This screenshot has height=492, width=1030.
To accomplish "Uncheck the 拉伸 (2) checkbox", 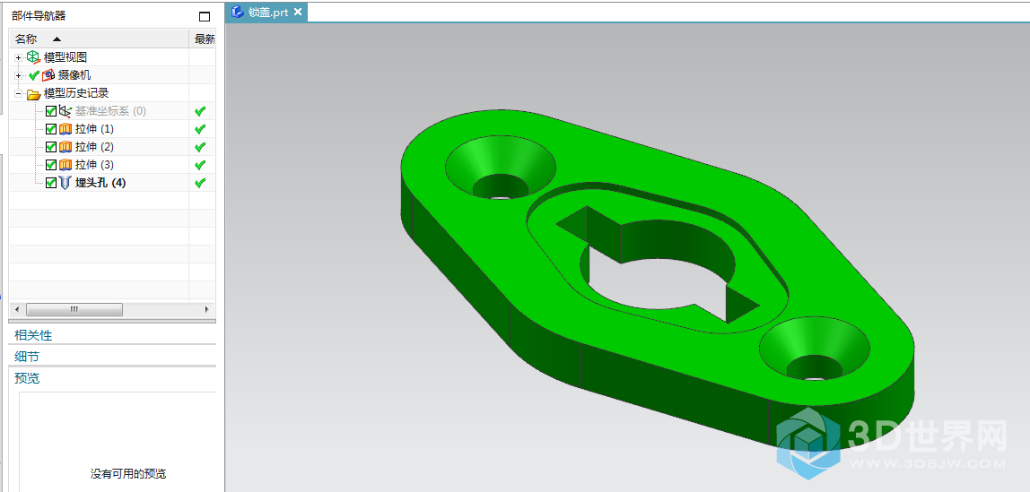I will click(50, 146).
